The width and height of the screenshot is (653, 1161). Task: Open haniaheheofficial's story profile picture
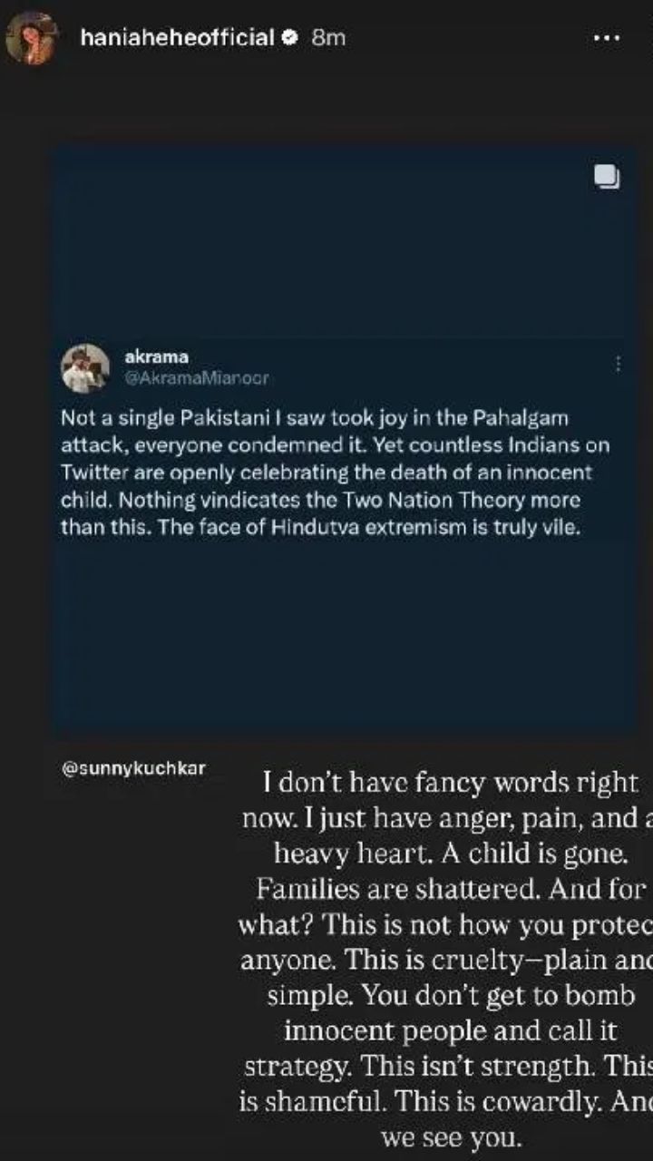(33, 38)
